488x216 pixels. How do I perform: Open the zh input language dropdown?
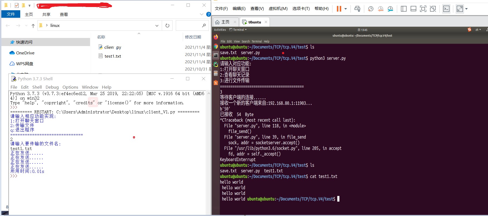[x=478, y=30]
